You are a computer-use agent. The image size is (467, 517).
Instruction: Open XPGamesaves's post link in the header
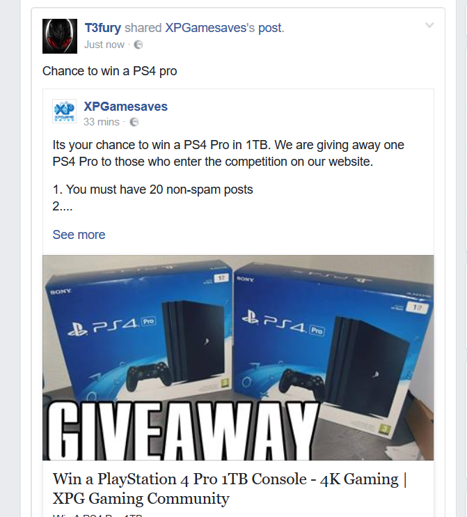pyautogui.click(x=224, y=28)
